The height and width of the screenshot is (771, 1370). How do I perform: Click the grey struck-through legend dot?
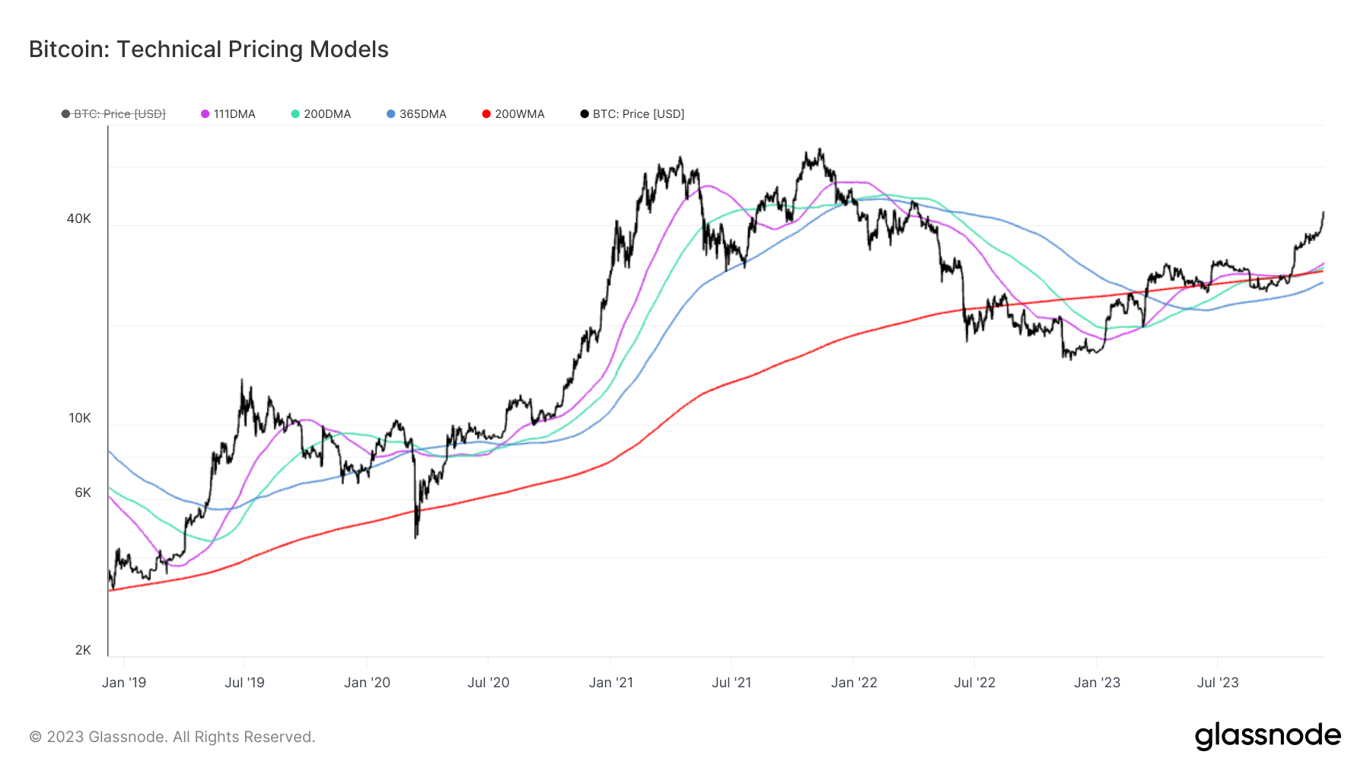65,114
